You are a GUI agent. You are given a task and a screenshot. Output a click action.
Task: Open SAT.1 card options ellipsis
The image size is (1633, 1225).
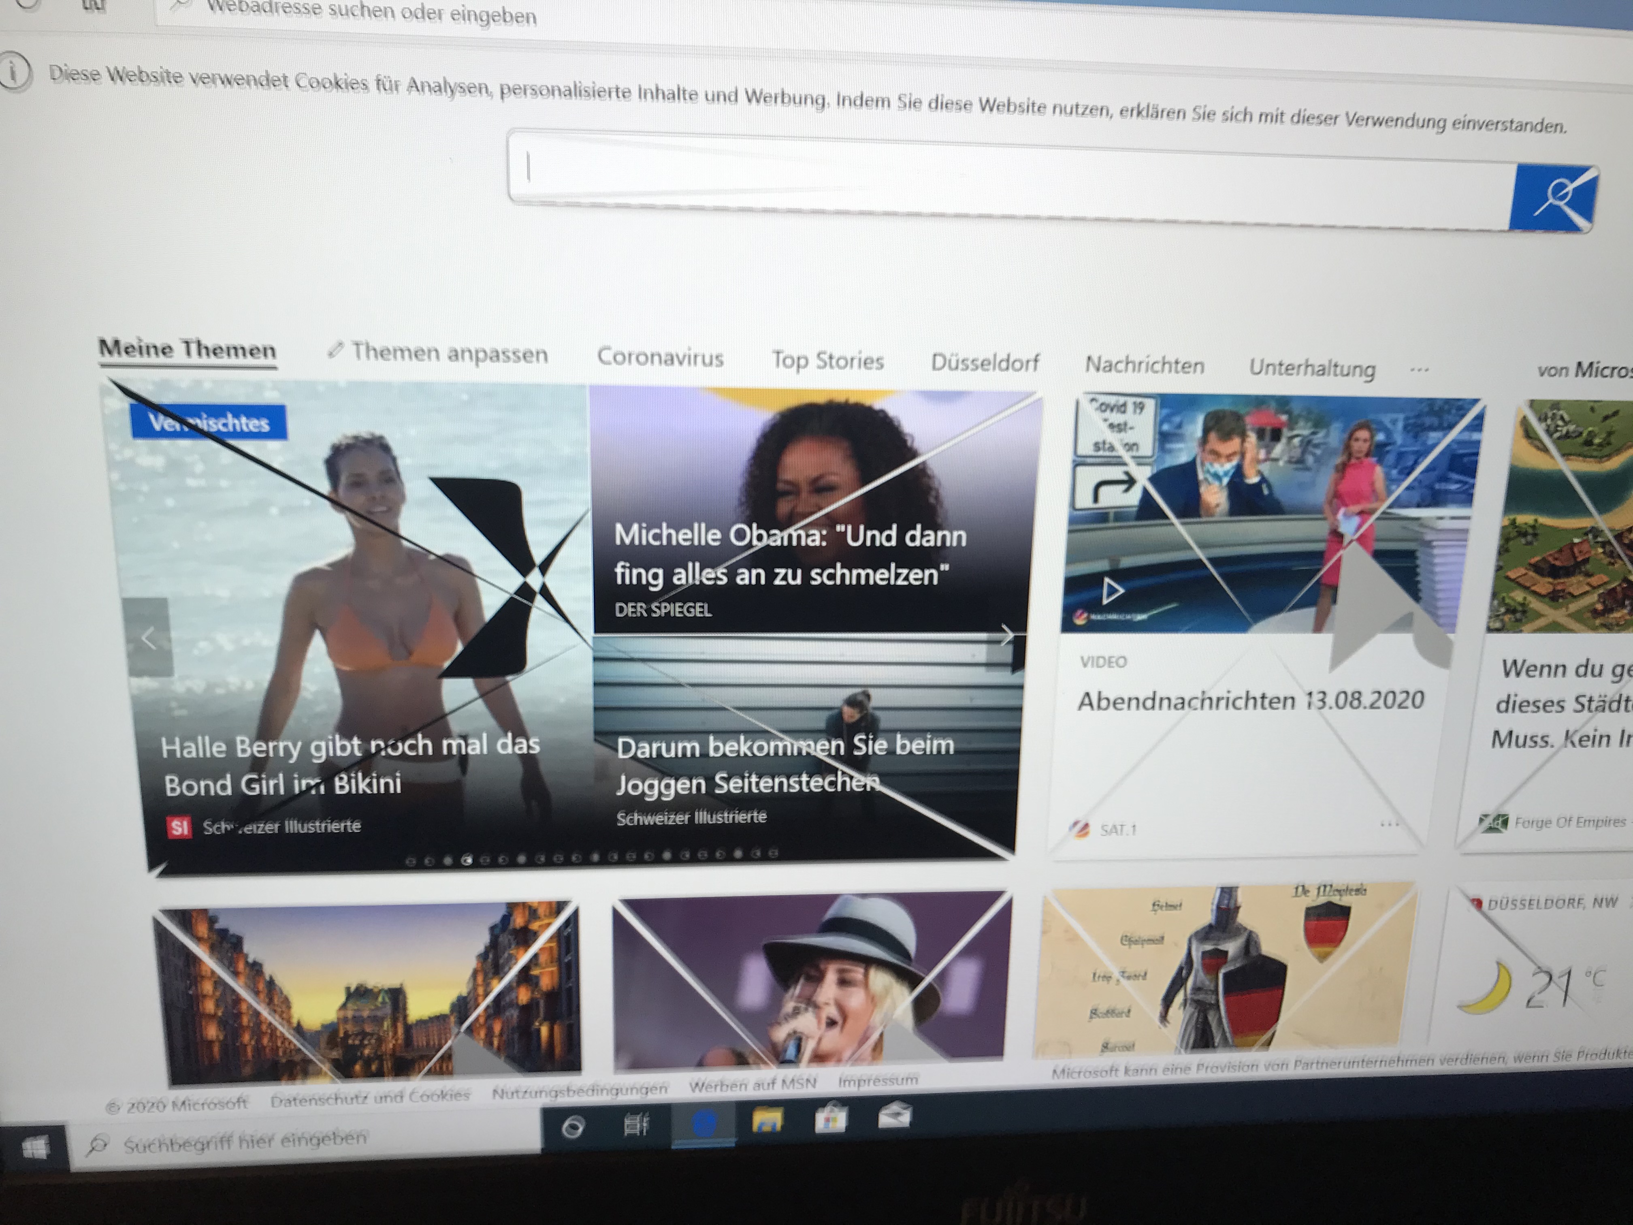[x=1389, y=824]
